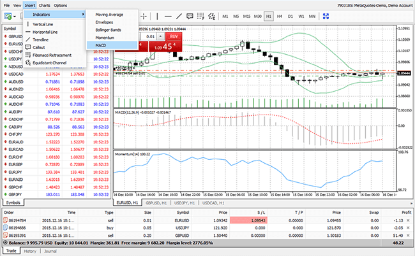The height and width of the screenshot is (256, 415).
Task: Click the Symbol column header
Action: click(10, 29)
